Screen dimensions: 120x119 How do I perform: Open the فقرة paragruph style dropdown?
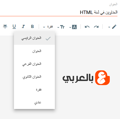click(48, 27)
